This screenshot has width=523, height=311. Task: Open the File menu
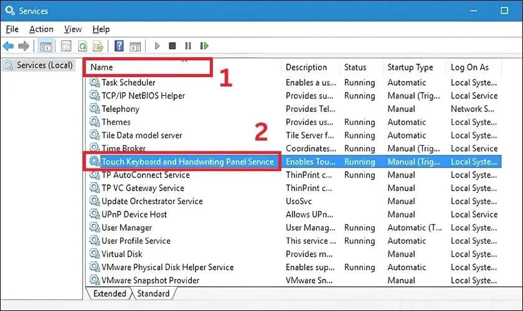[x=12, y=29]
